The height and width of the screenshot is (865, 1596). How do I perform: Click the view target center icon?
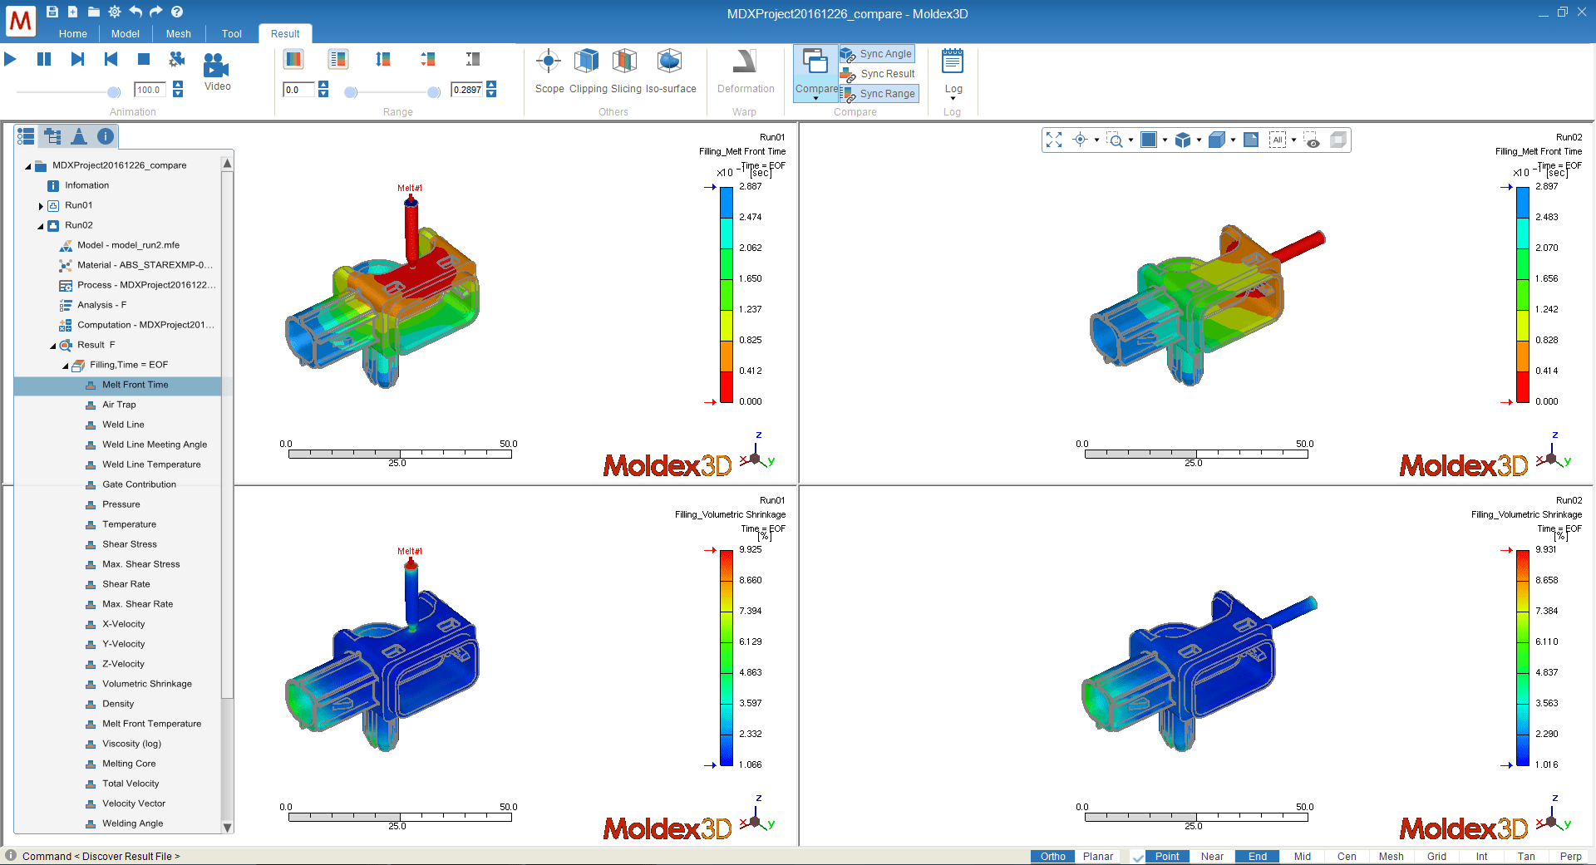(1080, 140)
